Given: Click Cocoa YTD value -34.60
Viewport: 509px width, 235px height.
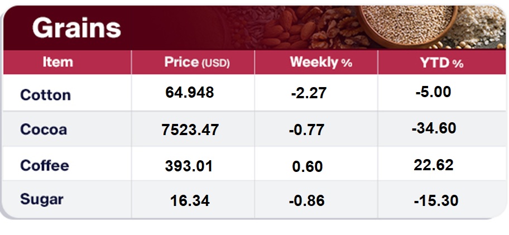Looking at the screenshot, I should point(435,128).
